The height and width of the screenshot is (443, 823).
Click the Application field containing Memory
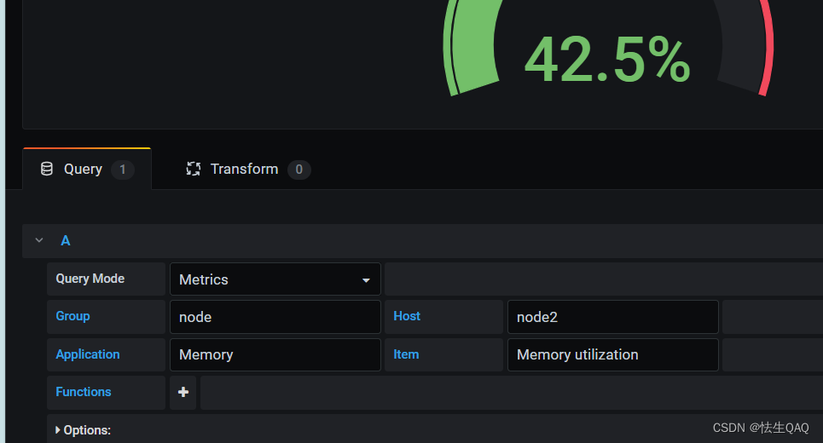pos(275,355)
